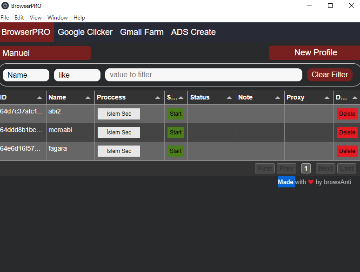Open İslem Sec dropdown for fagara

point(119,151)
